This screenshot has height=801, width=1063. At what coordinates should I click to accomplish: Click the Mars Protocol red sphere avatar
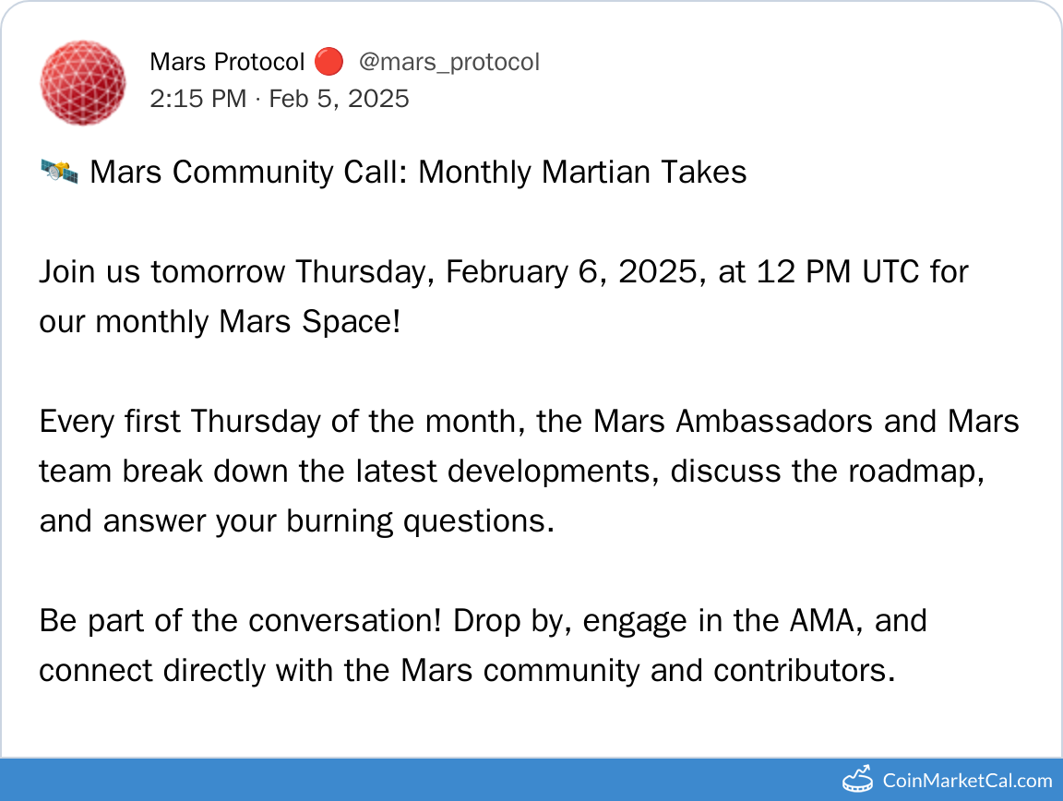83,82
